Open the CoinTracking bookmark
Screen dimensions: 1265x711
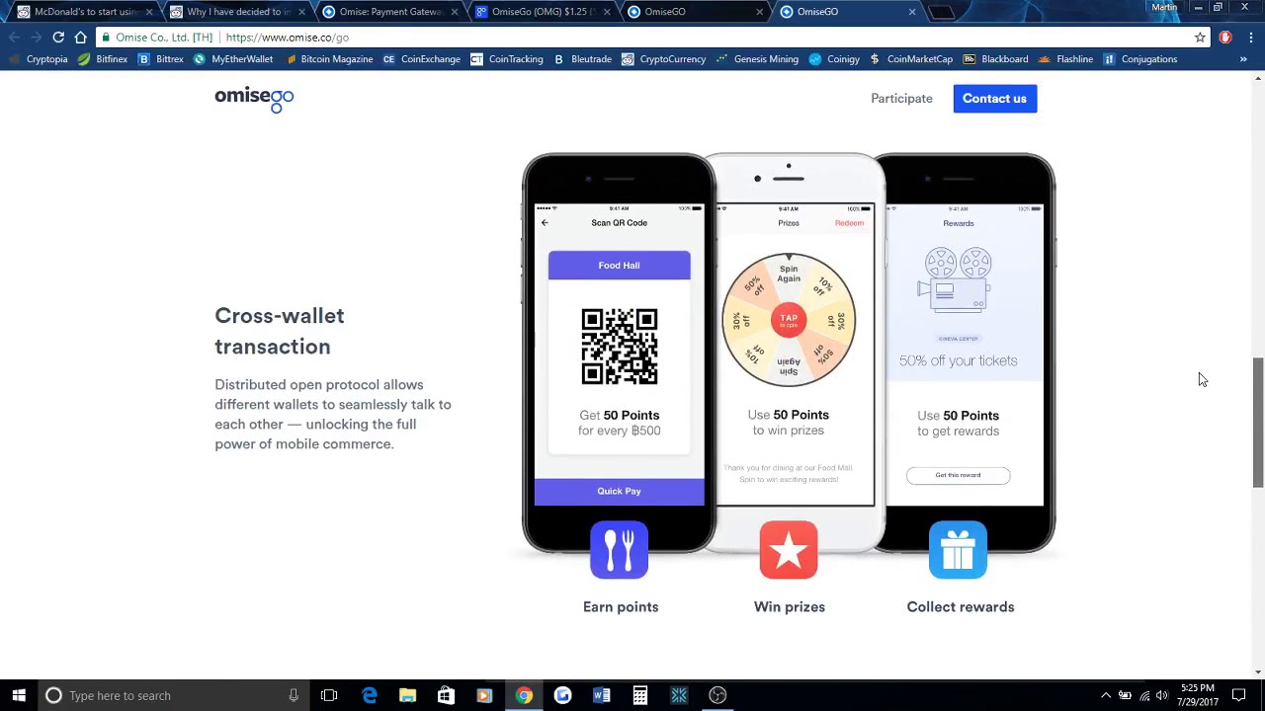tap(507, 59)
